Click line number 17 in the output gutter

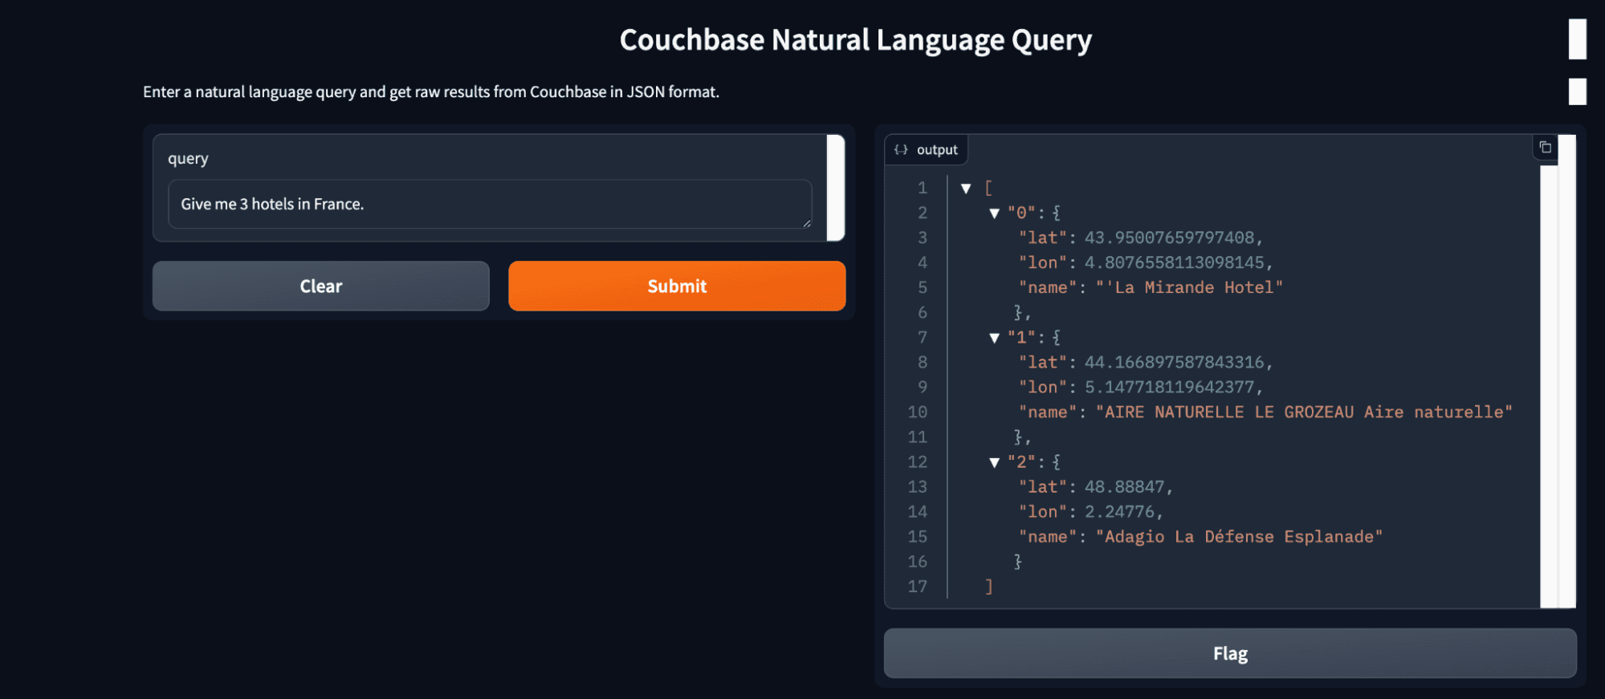(917, 587)
